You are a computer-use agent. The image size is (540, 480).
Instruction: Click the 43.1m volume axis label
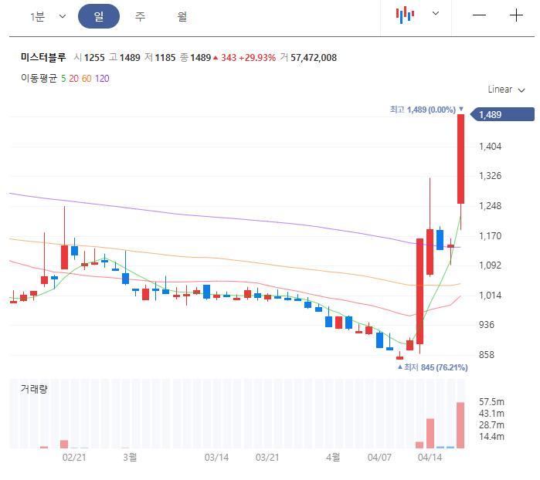[x=491, y=413]
